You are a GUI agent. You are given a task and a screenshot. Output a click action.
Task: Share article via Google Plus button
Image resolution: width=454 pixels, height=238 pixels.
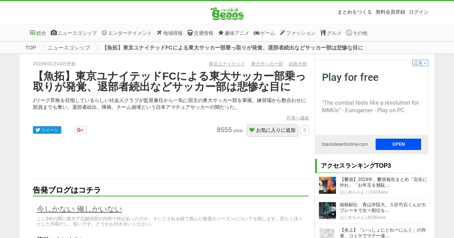click(x=81, y=130)
